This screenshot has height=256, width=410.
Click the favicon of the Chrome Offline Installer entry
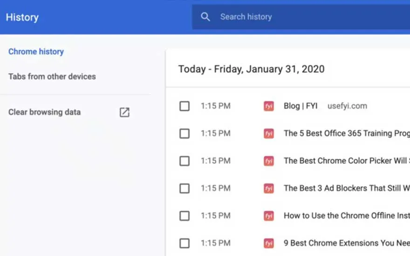269,216
